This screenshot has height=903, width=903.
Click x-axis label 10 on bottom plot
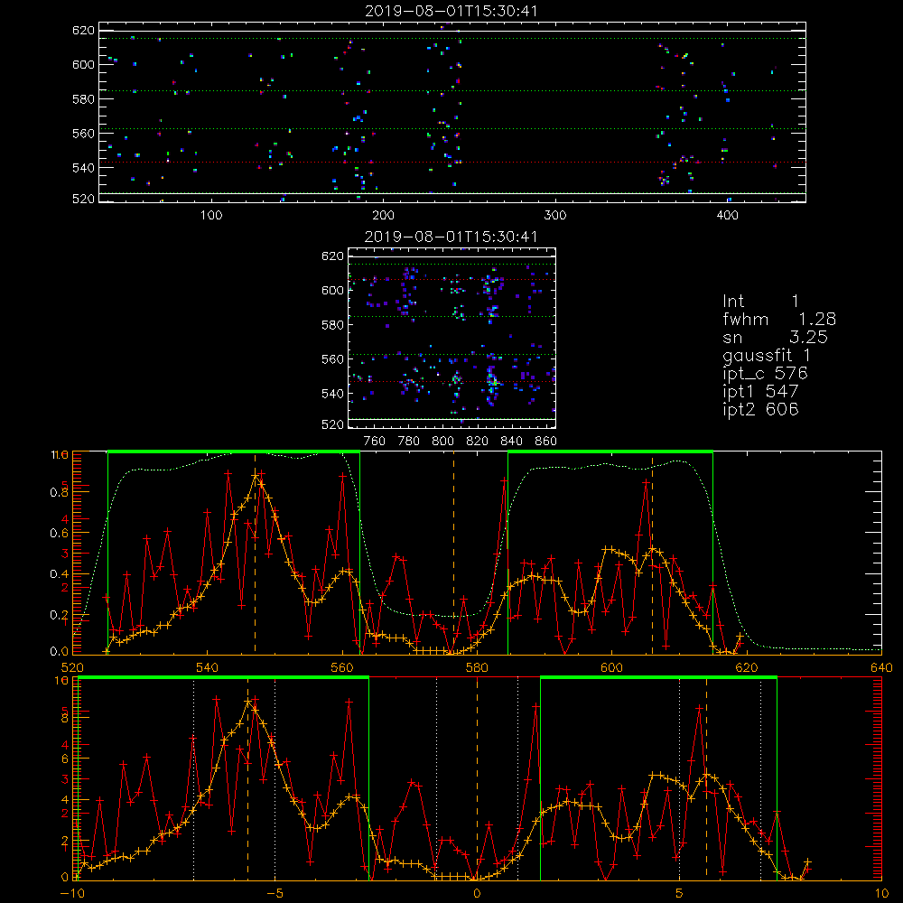point(881,893)
